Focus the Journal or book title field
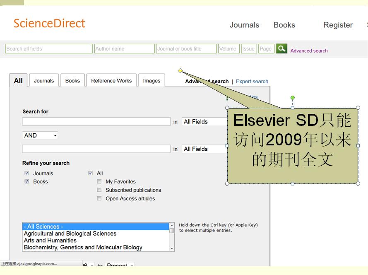 [186, 48]
